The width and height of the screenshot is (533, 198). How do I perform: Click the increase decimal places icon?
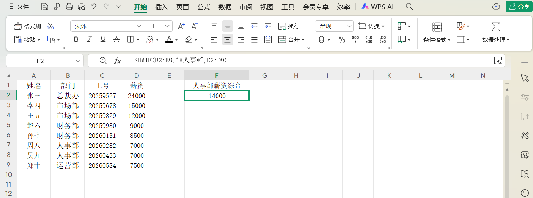point(369,39)
